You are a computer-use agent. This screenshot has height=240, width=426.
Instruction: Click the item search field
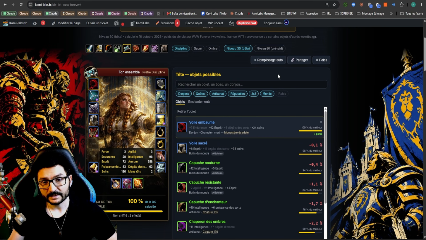coord(251,84)
